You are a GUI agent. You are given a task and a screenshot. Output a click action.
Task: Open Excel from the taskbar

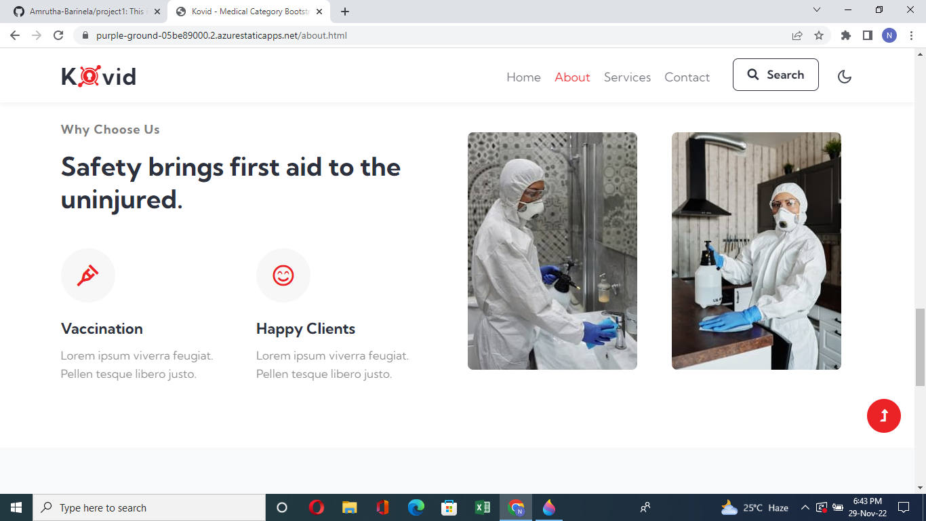(483, 507)
